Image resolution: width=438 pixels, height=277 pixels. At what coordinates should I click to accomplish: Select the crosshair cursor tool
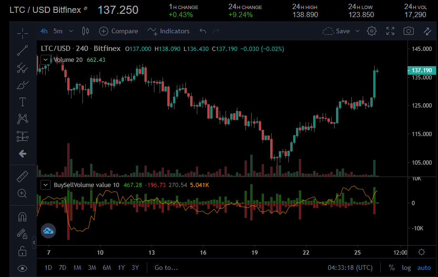pyautogui.click(x=22, y=33)
